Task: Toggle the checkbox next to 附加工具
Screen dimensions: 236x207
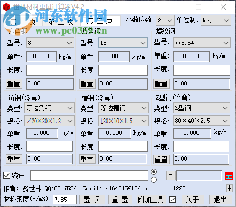Action: 172,200
